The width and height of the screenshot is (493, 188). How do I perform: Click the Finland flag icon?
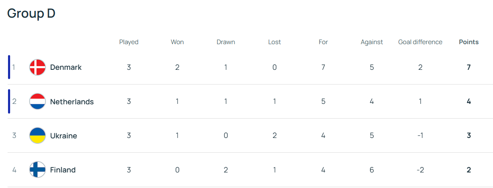38,170
